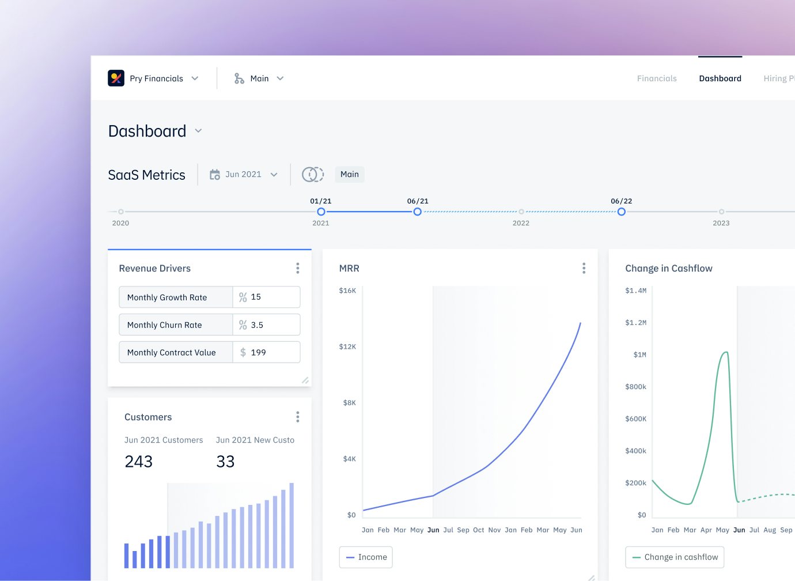Image resolution: width=795 pixels, height=581 pixels.
Task: Expand the Pry Financials company dropdown
Action: 195,78
